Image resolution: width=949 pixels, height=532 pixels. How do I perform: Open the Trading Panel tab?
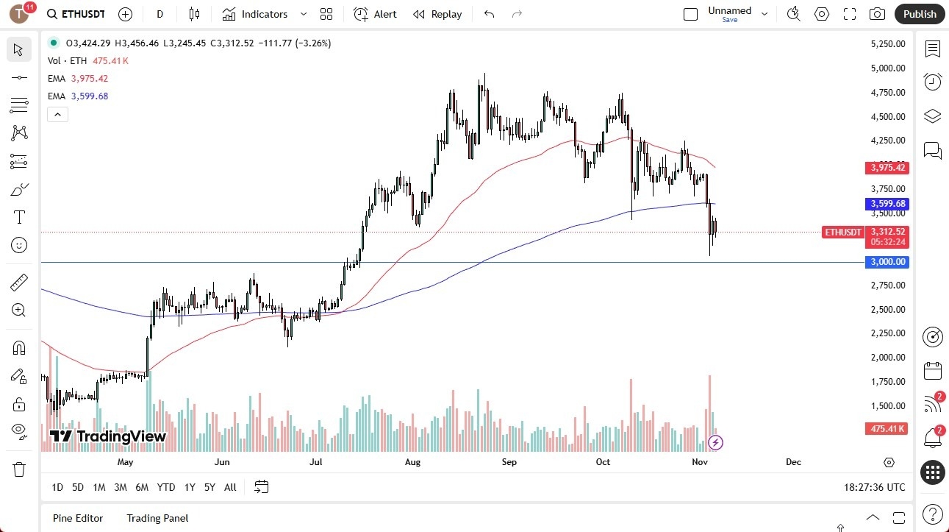157,518
